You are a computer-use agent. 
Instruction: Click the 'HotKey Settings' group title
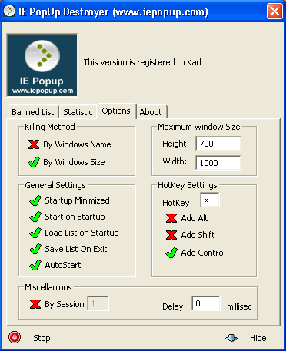(188, 185)
